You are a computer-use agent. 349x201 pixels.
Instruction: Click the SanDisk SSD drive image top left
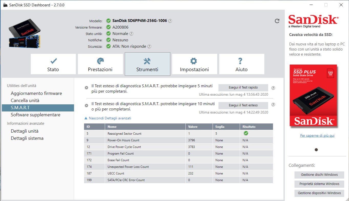[25, 34]
